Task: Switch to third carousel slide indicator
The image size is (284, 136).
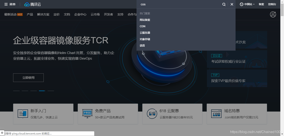Action: pos(34,91)
